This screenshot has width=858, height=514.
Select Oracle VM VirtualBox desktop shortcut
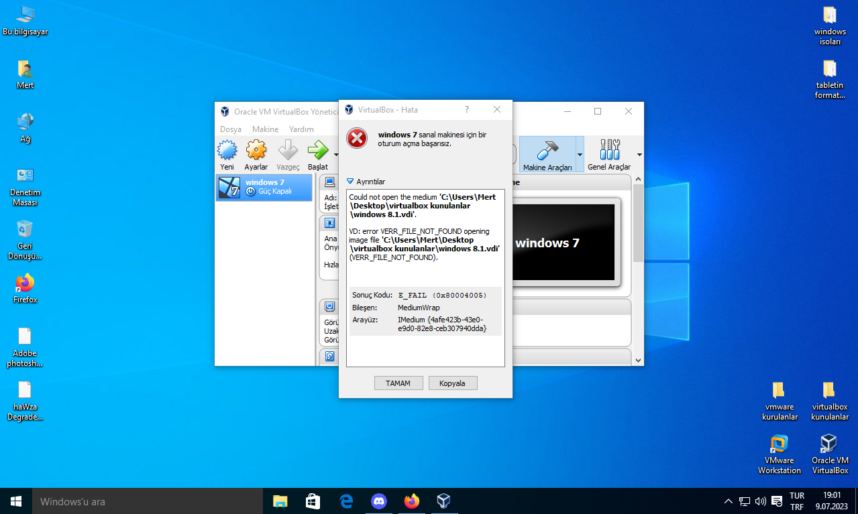830,454
